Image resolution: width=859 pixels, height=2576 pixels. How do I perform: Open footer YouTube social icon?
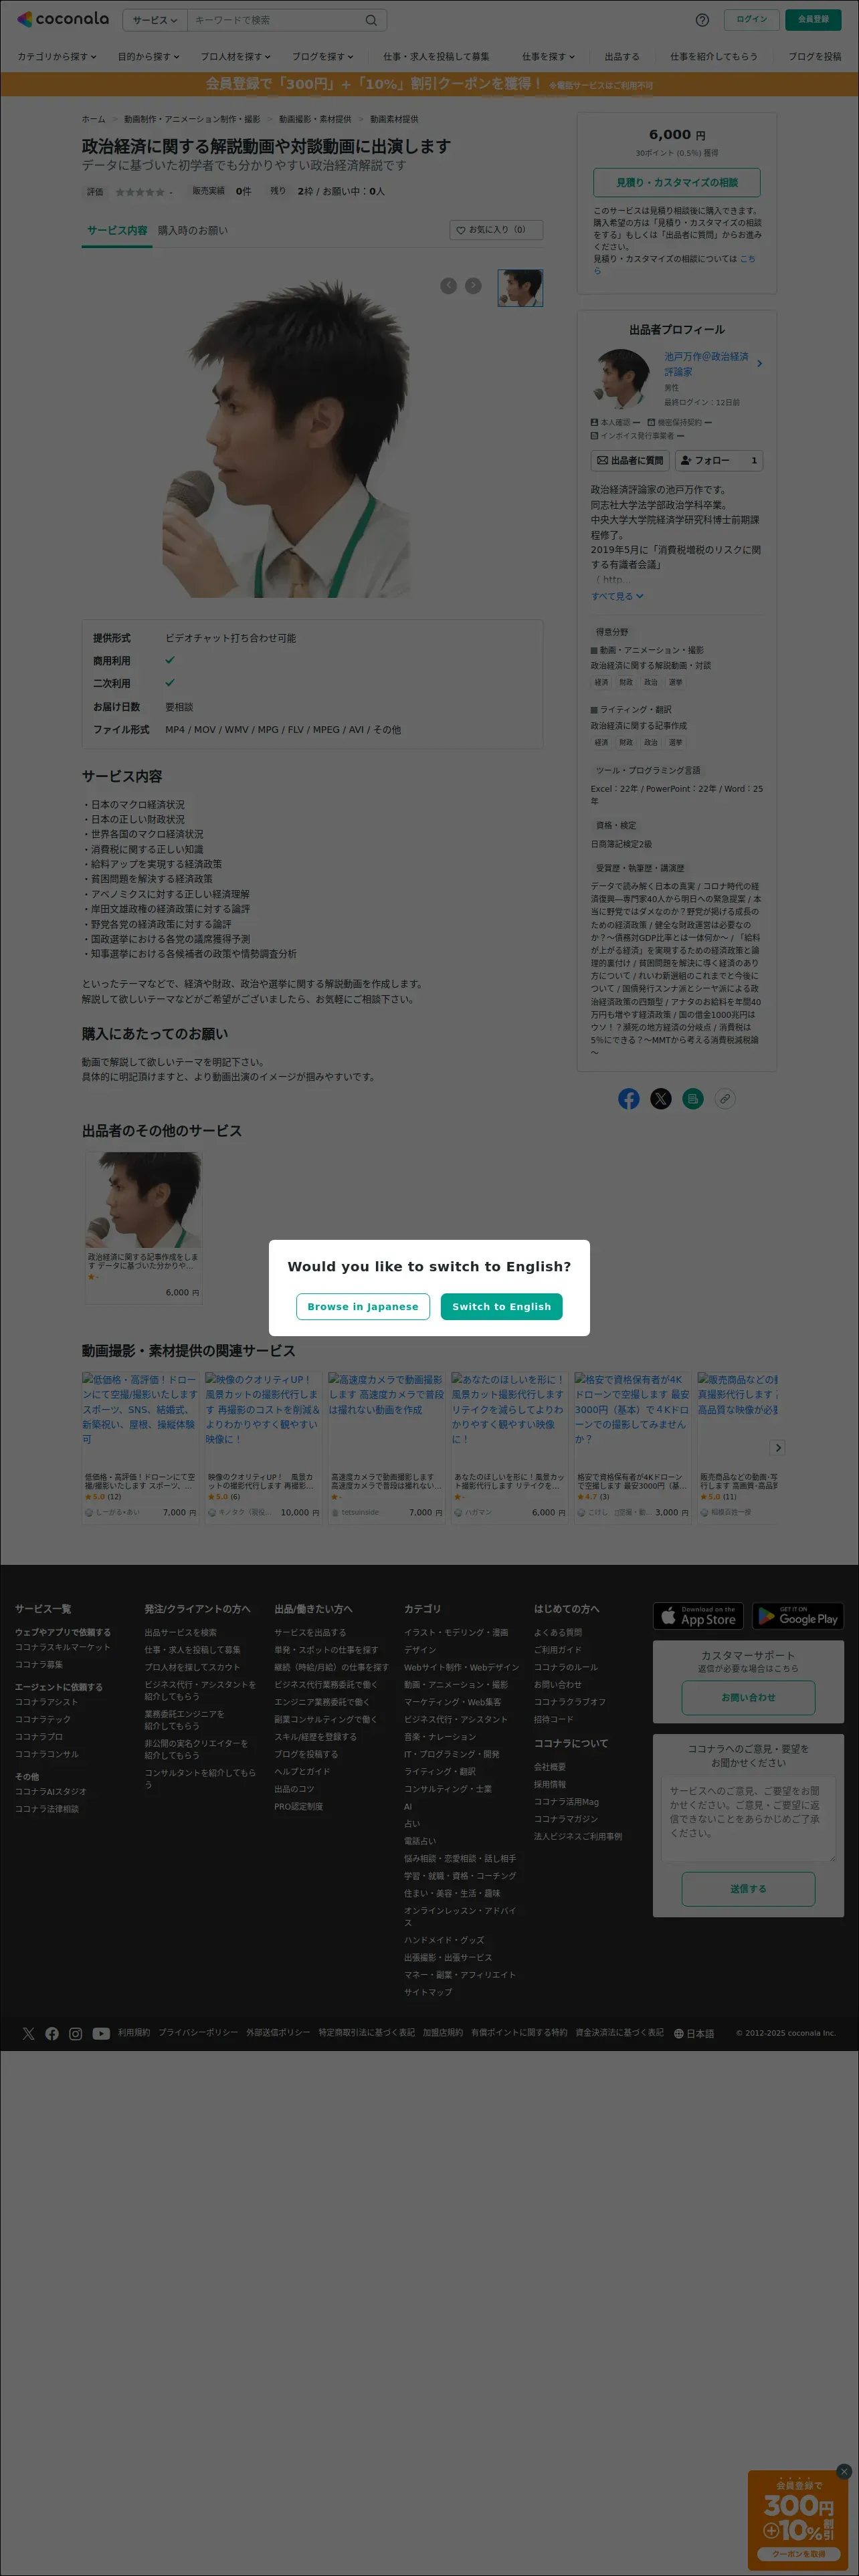pyautogui.click(x=101, y=2034)
